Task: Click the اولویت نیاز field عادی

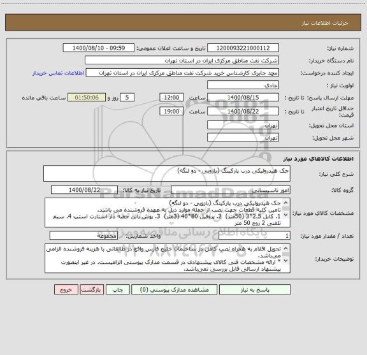Action: [x=243, y=85]
